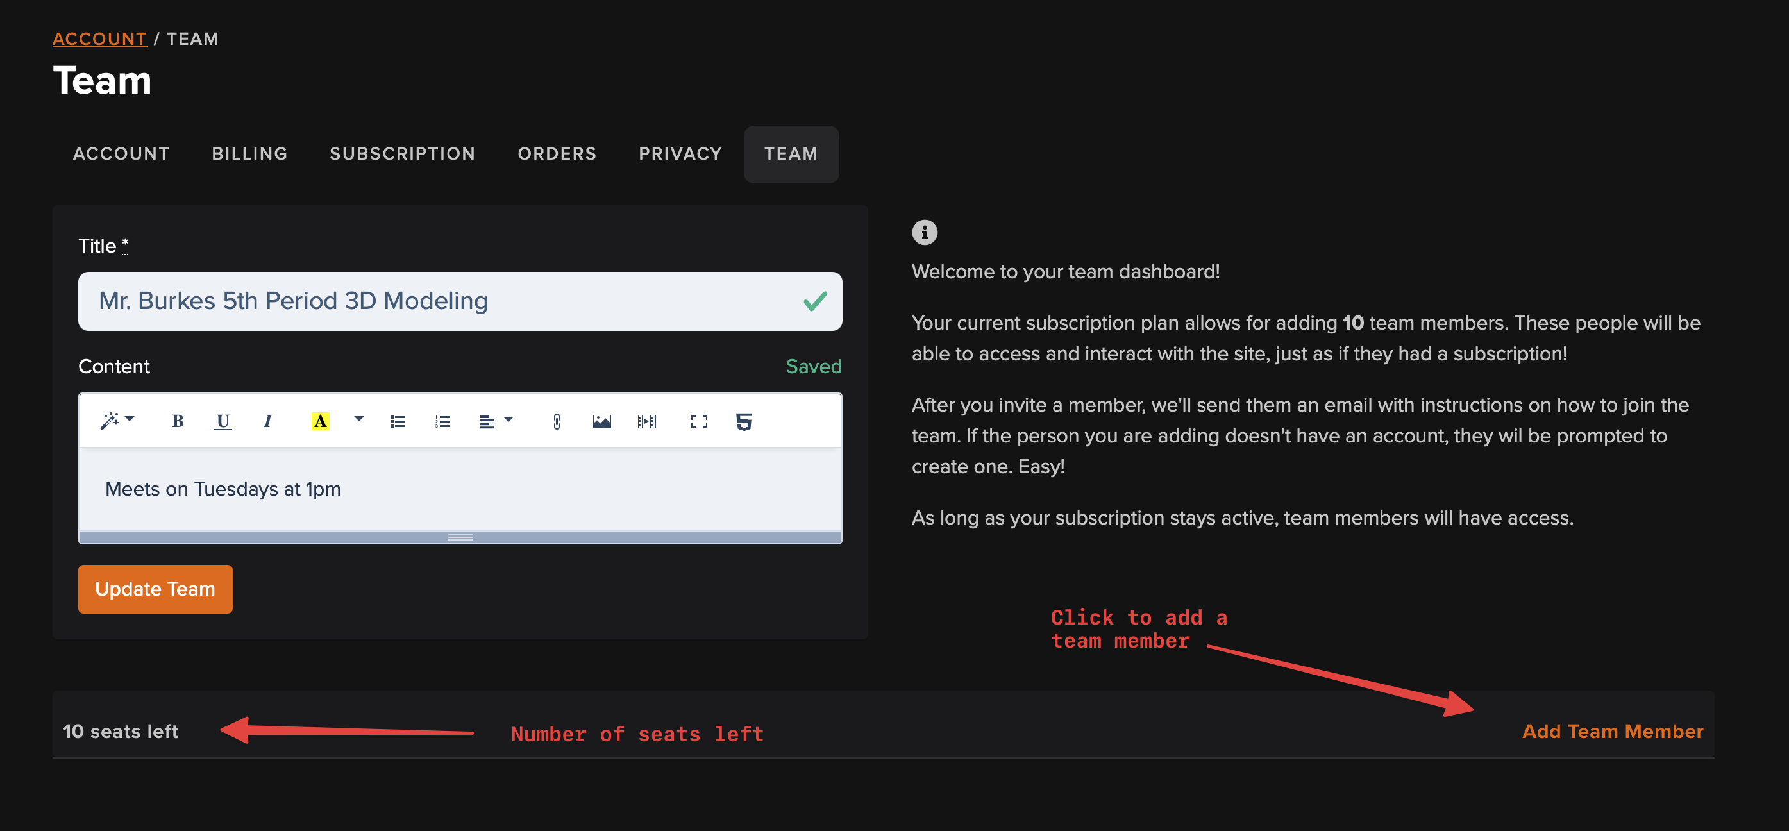The image size is (1789, 831).
Task: Insert a link with chain icon
Action: [557, 421]
